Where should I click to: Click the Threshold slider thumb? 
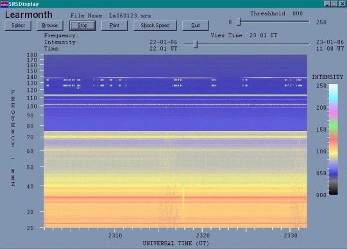click(x=239, y=22)
